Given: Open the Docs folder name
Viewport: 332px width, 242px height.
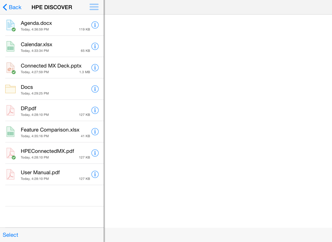Looking at the screenshot, I should click(x=27, y=87).
